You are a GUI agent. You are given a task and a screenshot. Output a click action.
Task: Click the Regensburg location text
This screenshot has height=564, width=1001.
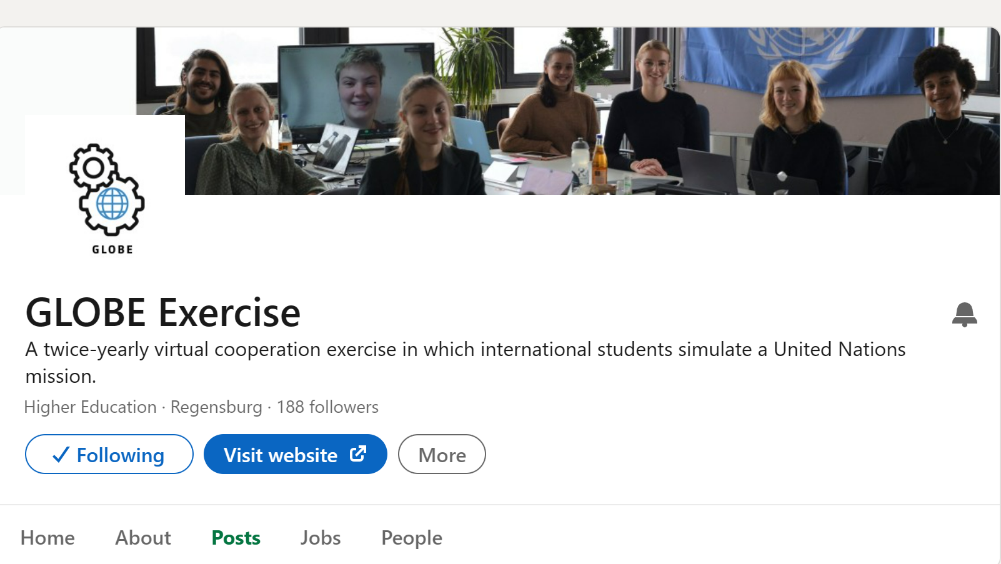(x=216, y=407)
